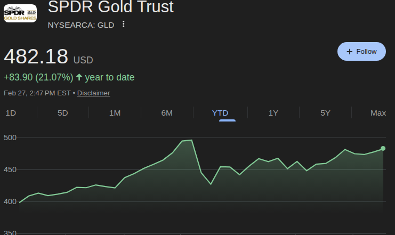Show the Max chart range
Viewport: 395px width, 235px height.
(x=378, y=113)
